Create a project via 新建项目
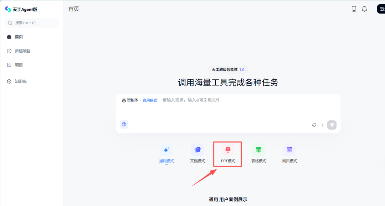The height and width of the screenshot is (206, 385). click(x=22, y=51)
